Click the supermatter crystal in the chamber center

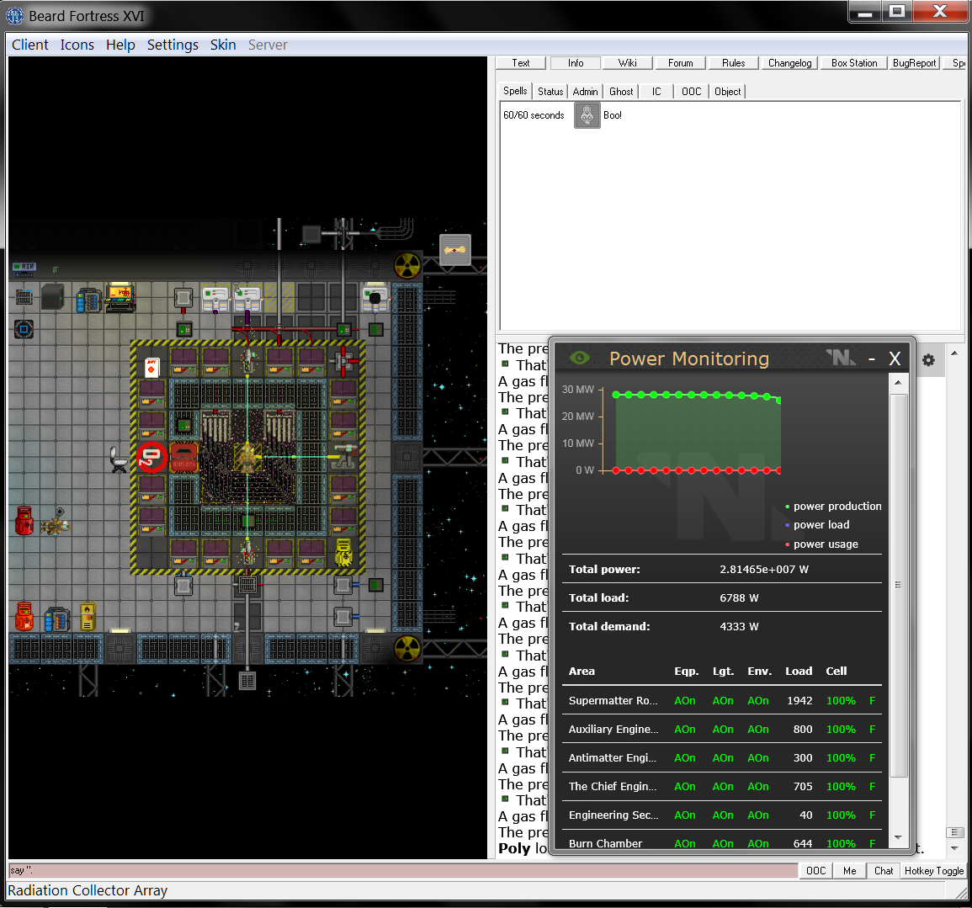tap(247, 457)
